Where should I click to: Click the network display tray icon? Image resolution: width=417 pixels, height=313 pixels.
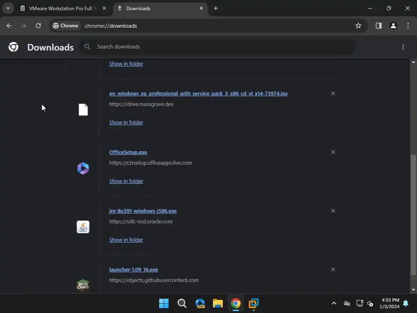(x=360, y=303)
